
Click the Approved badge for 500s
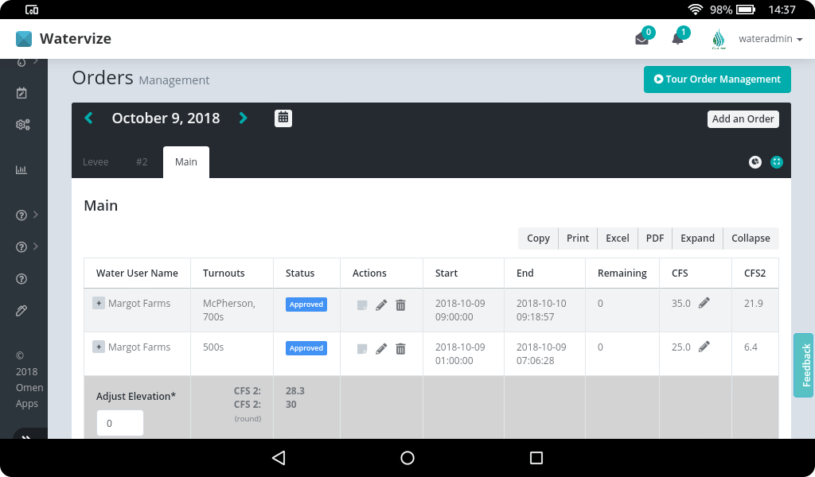306,348
